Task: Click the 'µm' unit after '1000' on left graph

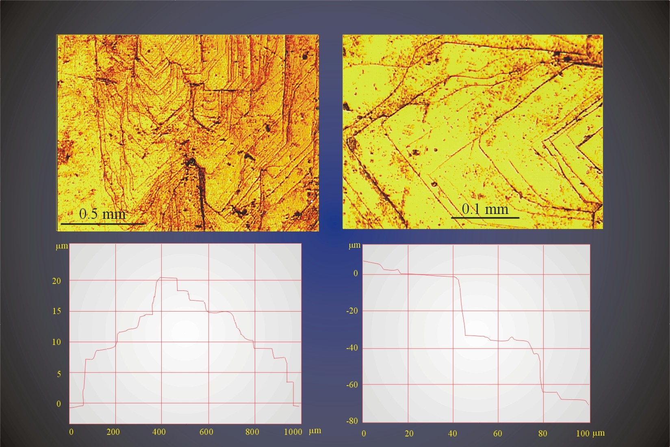Action: point(315,431)
